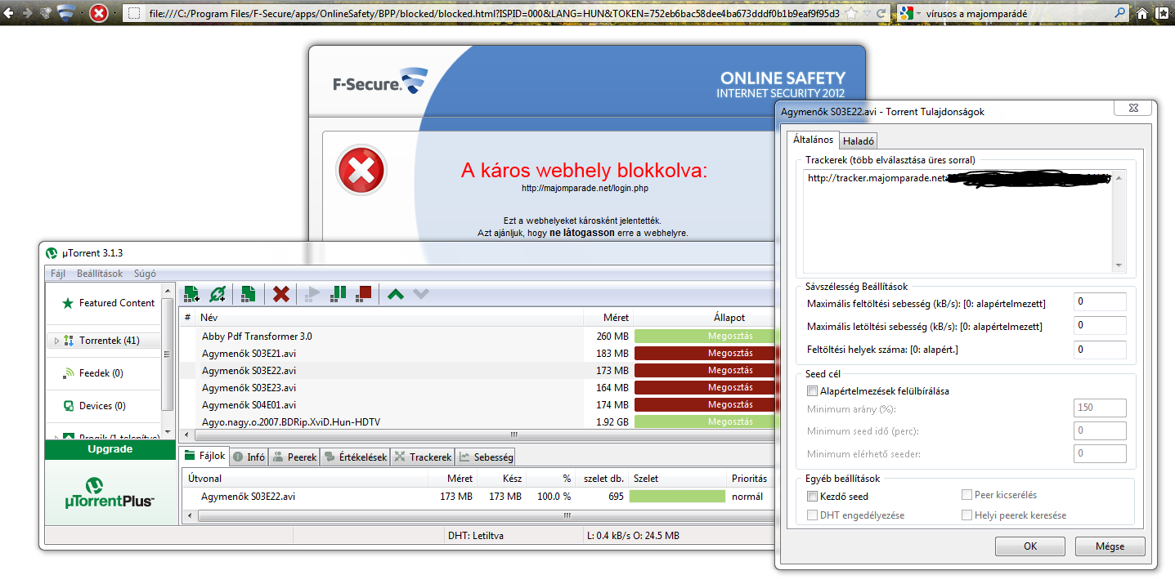Click the Add Torrent toolbar icon
This screenshot has height=584, width=1175.
pyautogui.click(x=191, y=293)
